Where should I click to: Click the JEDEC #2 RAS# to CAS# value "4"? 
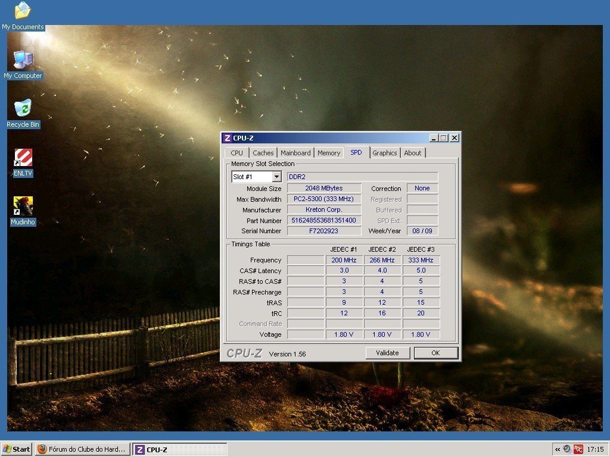pyautogui.click(x=382, y=281)
